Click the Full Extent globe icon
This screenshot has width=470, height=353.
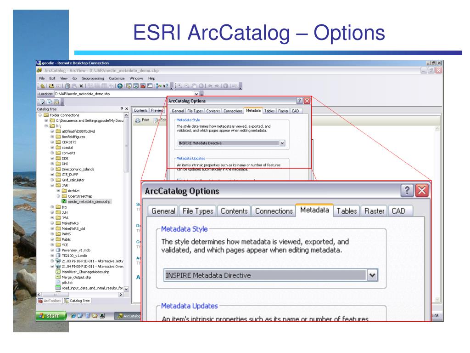[x=201, y=86]
